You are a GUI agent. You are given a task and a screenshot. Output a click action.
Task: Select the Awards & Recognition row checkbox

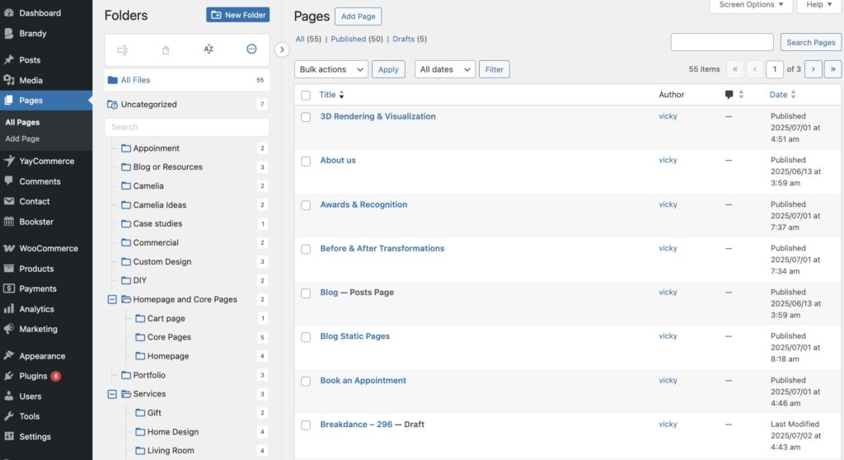306,205
